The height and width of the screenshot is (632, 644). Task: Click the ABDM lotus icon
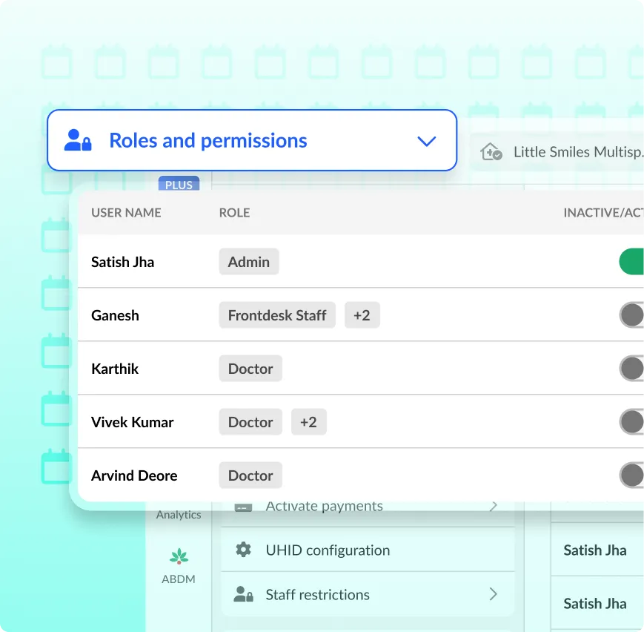[179, 556]
